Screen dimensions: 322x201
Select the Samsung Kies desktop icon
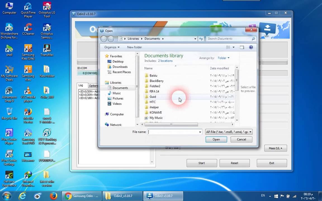point(28,73)
